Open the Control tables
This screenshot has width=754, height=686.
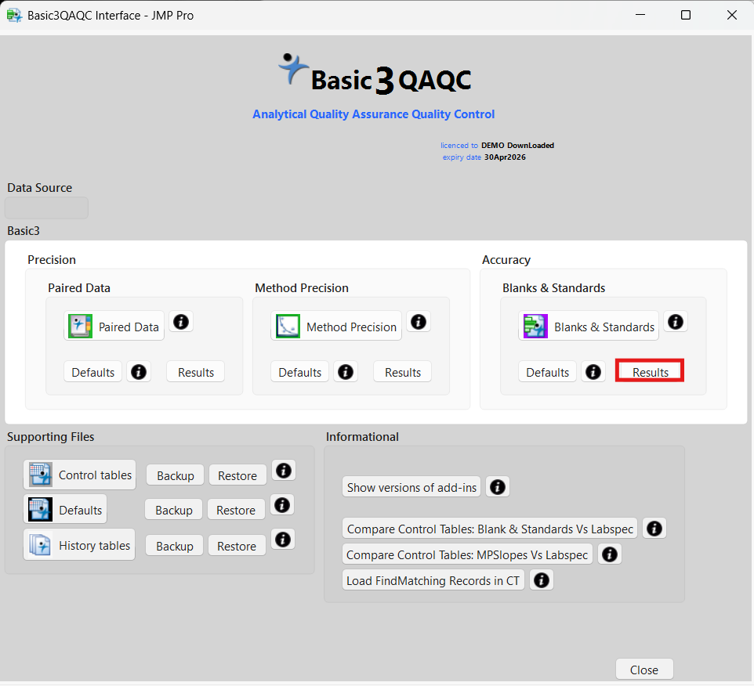[78, 475]
